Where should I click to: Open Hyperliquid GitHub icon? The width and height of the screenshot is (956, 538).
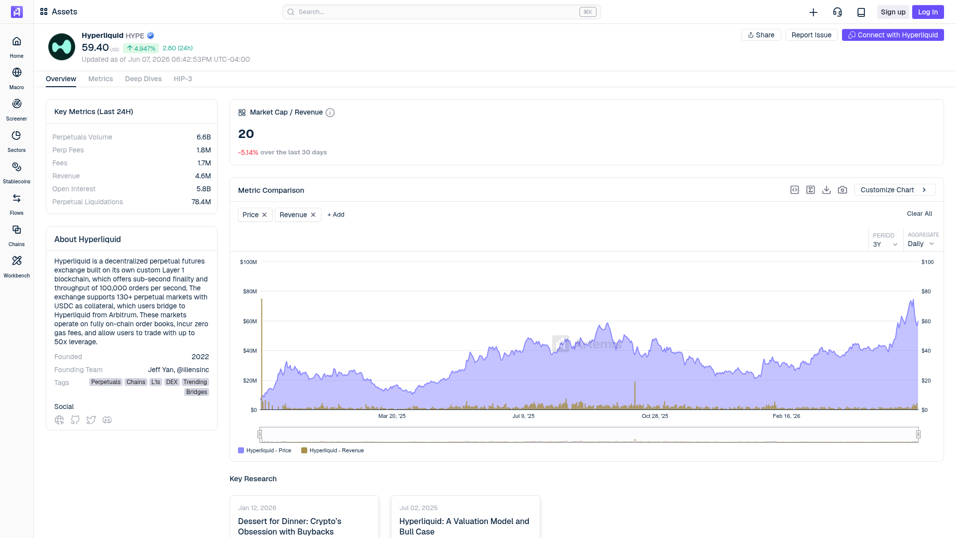75,420
